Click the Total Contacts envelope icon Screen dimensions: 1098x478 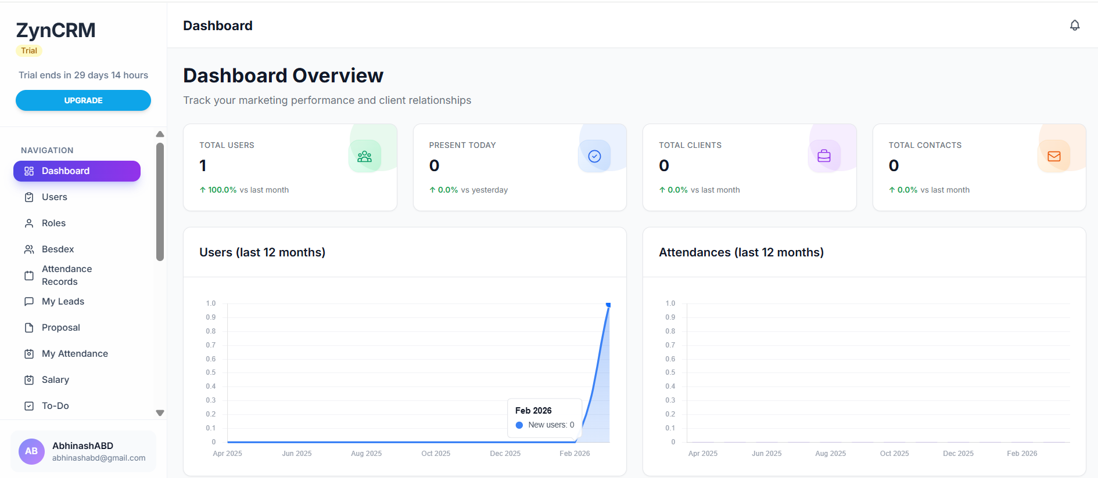1053,157
